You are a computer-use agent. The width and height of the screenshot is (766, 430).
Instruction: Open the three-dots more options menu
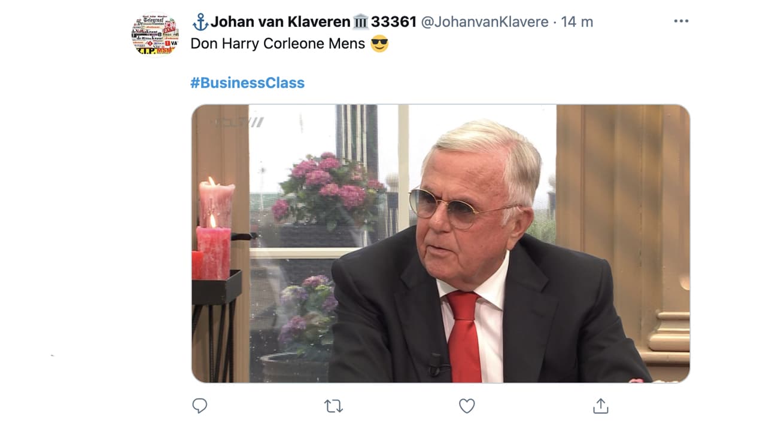tap(681, 21)
